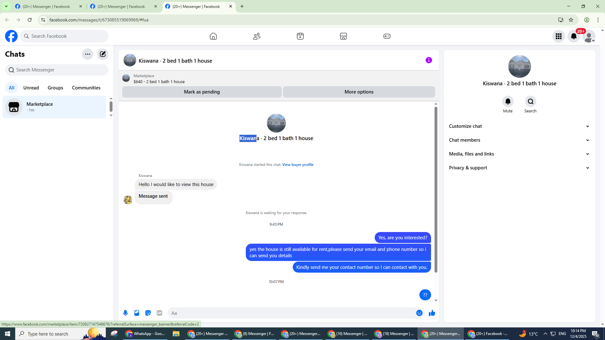Expand the Chat members section
This screenshot has height=340, width=605.
(x=519, y=140)
